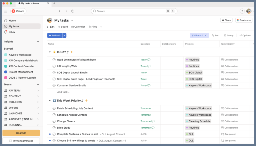Go to My tasks in sidebar
The image size is (256, 146).
pos(21,26)
